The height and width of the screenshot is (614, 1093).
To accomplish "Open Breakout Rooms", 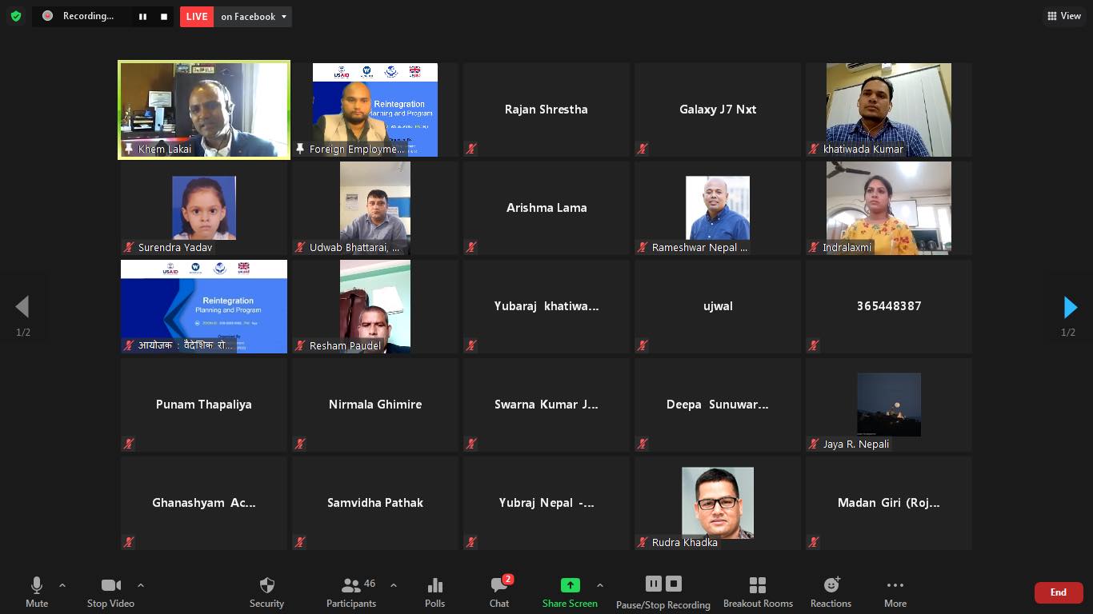I will coord(758,592).
